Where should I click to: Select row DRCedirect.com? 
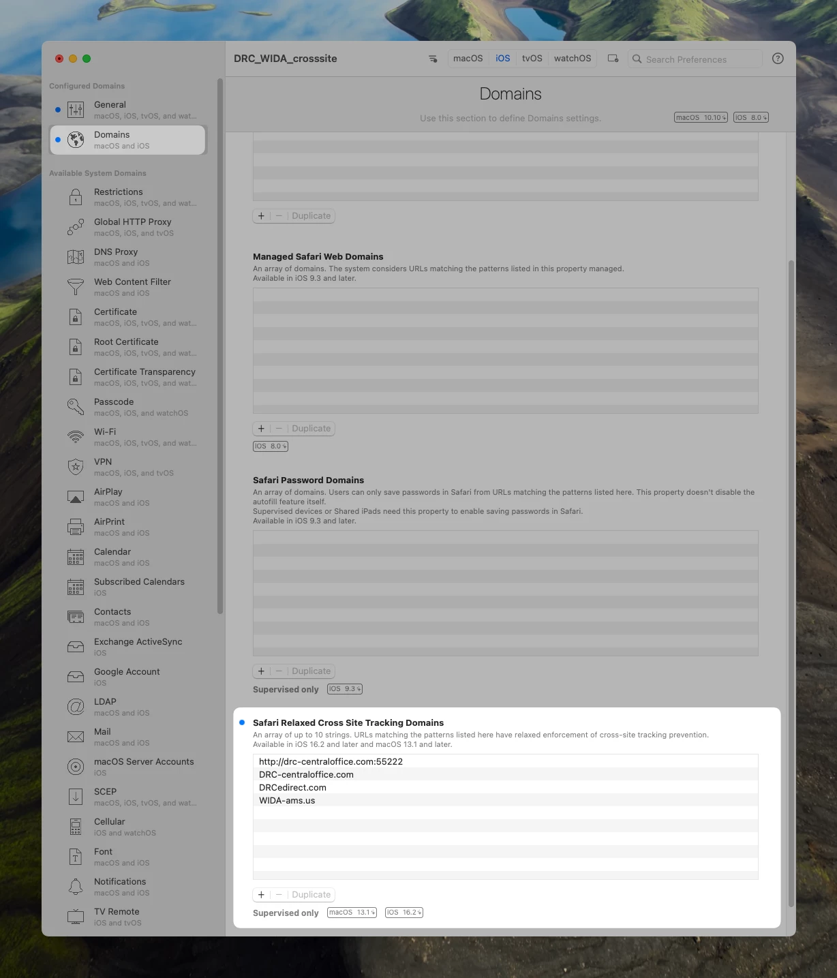point(506,787)
